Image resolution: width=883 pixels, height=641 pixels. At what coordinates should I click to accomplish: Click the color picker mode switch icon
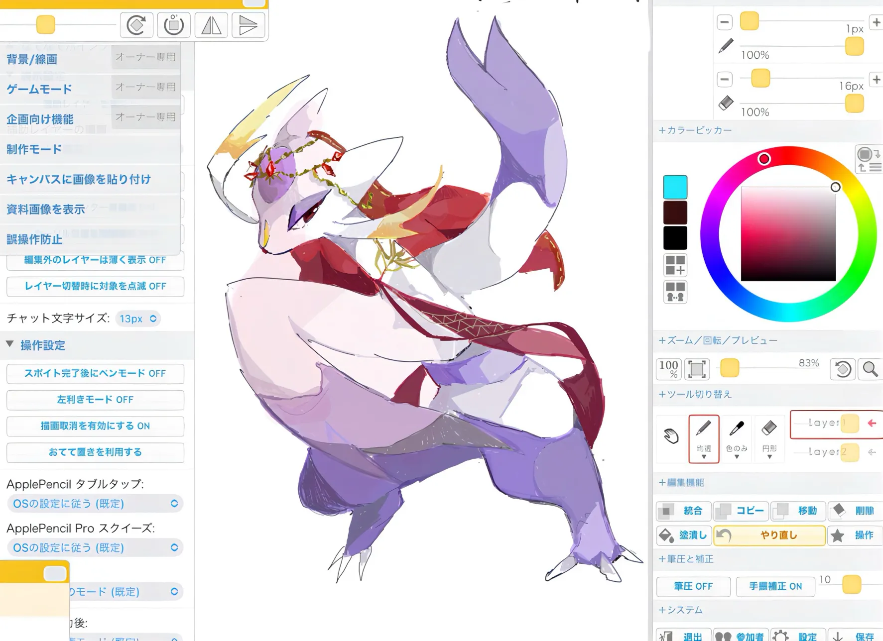coord(869,159)
